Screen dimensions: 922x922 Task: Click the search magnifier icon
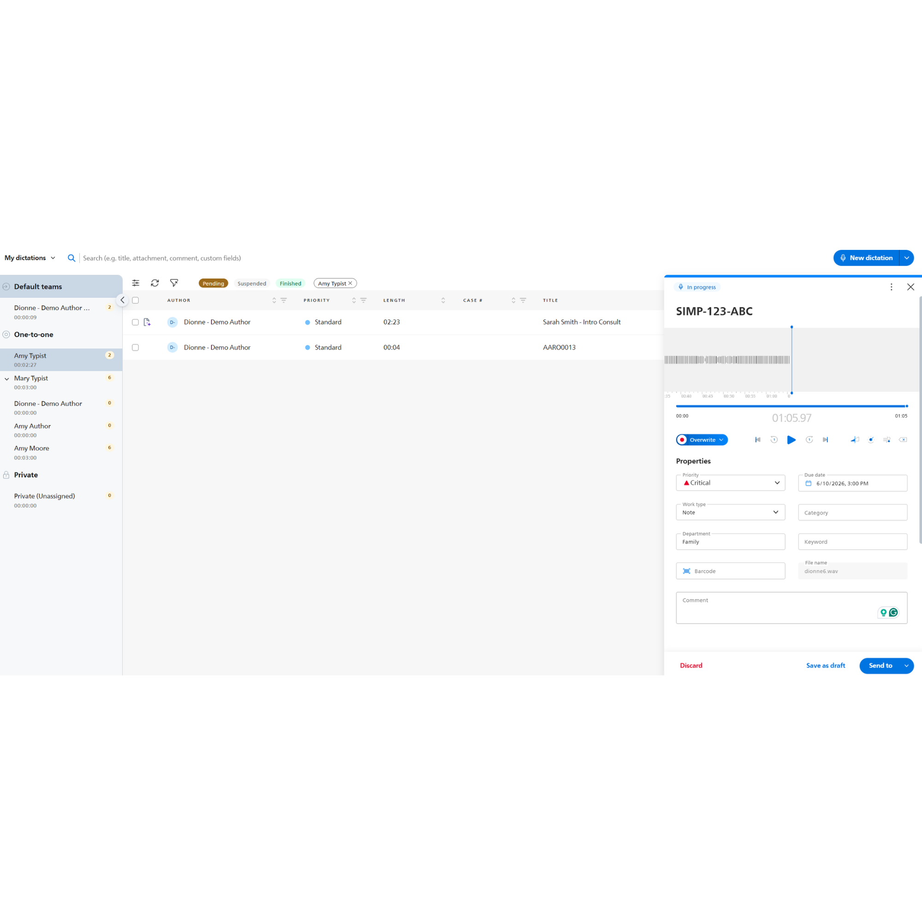pos(71,258)
